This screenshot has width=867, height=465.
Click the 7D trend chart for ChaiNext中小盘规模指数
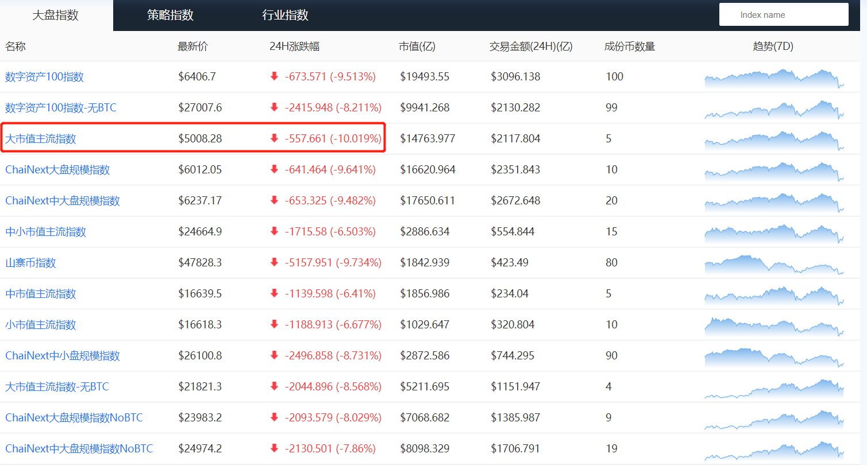click(x=774, y=358)
